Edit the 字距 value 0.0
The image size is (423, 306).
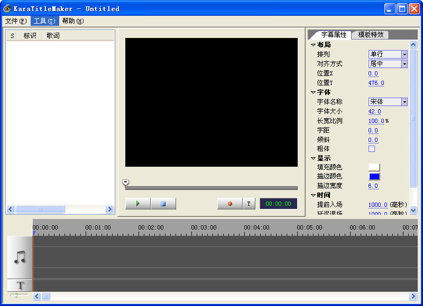[373, 130]
